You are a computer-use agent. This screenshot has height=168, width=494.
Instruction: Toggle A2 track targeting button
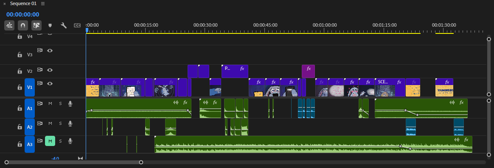point(30,127)
